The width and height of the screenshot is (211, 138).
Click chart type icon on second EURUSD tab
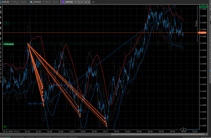click(x=47, y=2)
